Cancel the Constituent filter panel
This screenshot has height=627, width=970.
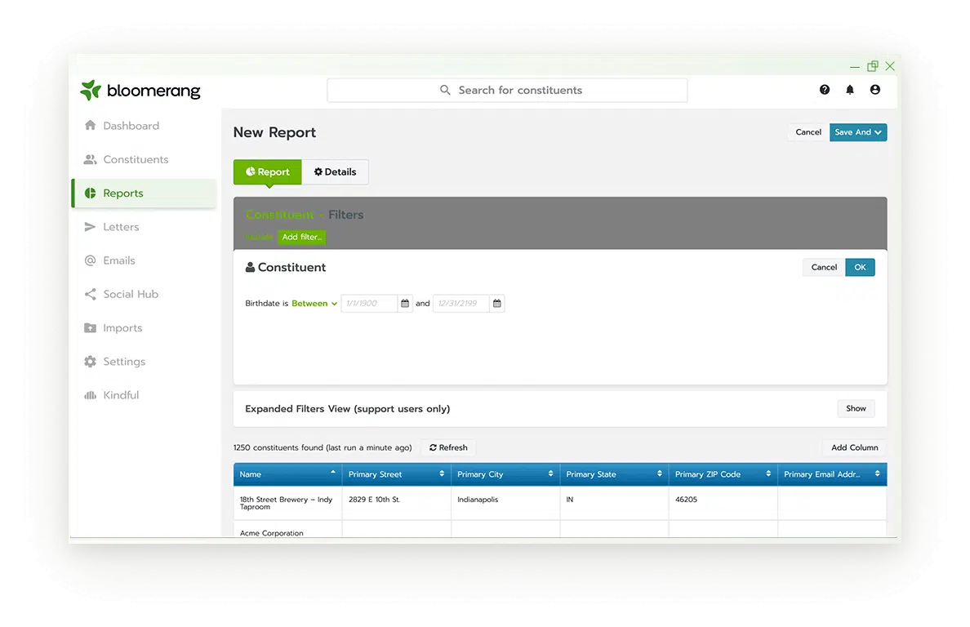coord(824,267)
